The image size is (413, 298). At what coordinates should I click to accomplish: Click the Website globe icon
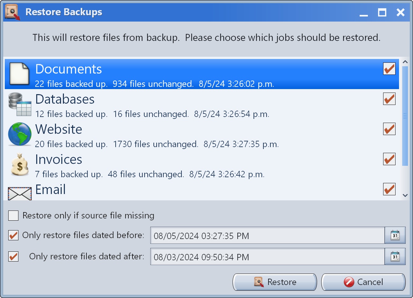click(x=20, y=134)
